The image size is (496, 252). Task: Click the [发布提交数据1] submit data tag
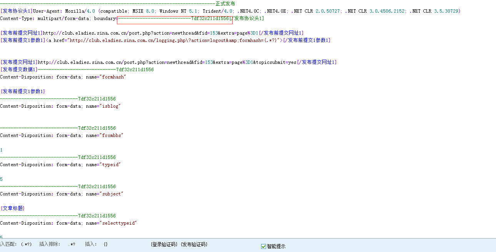[x=17, y=69]
